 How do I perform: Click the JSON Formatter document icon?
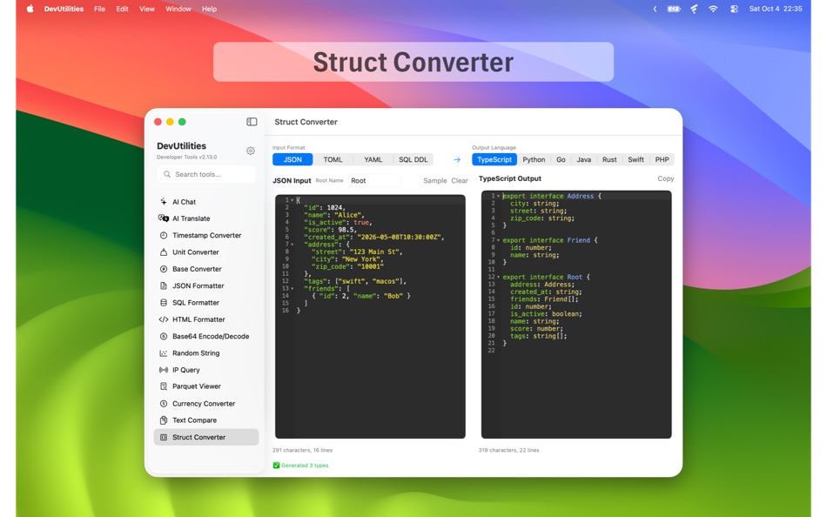tap(164, 286)
